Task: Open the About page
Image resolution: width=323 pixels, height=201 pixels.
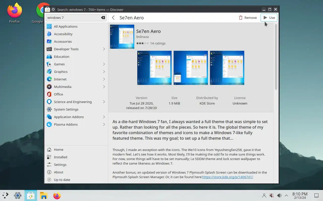Action: [x=76, y=172]
